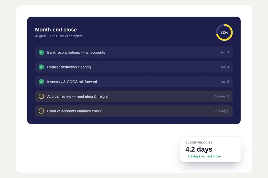The height and width of the screenshot is (178, 268).
Task: Check off Chart of accounts variance check
Action: coord(41,111)
